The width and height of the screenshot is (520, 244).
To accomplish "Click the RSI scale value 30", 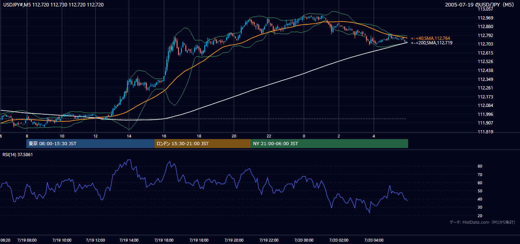I will tap(480, 207).
